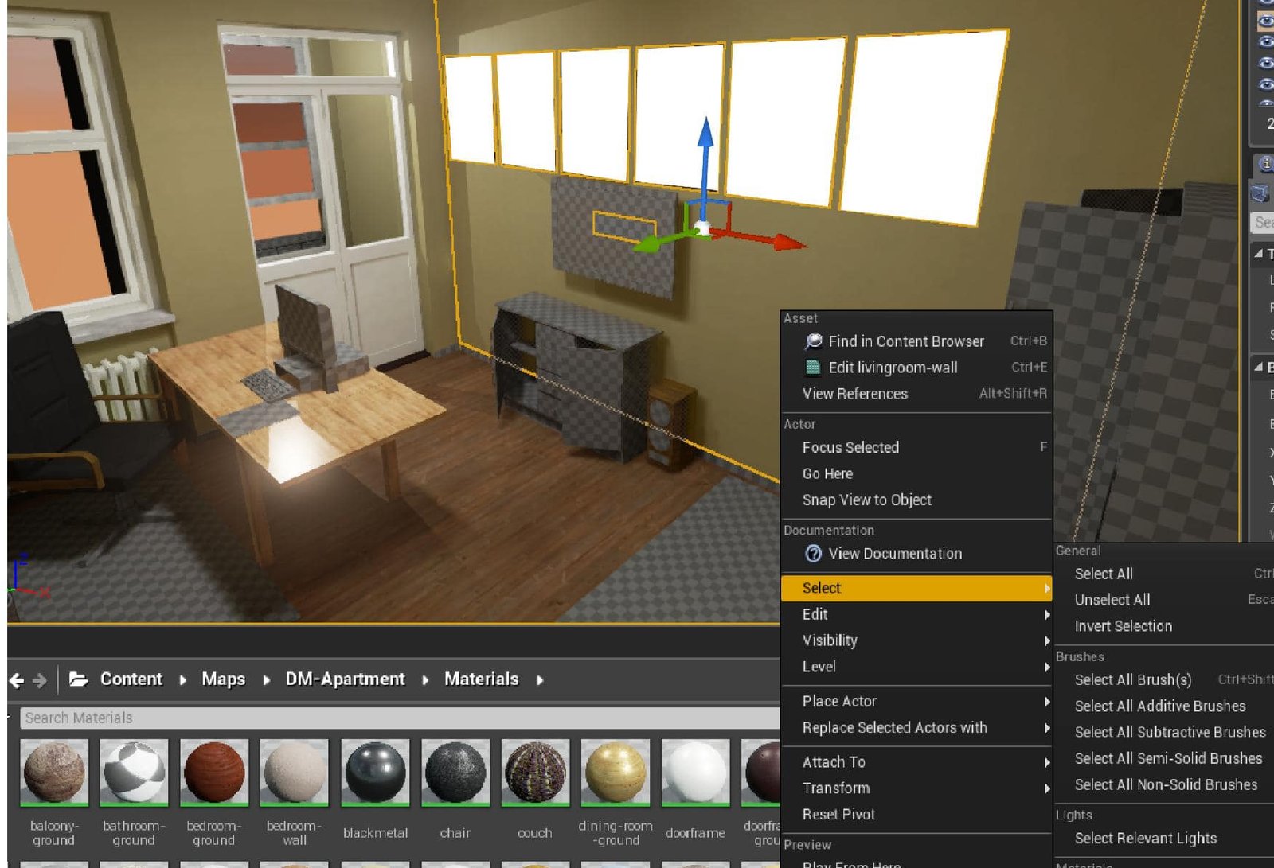Click the actor cube icon in Details panel
This screenshot has height=868, width=1274.
coord(1259,193)
